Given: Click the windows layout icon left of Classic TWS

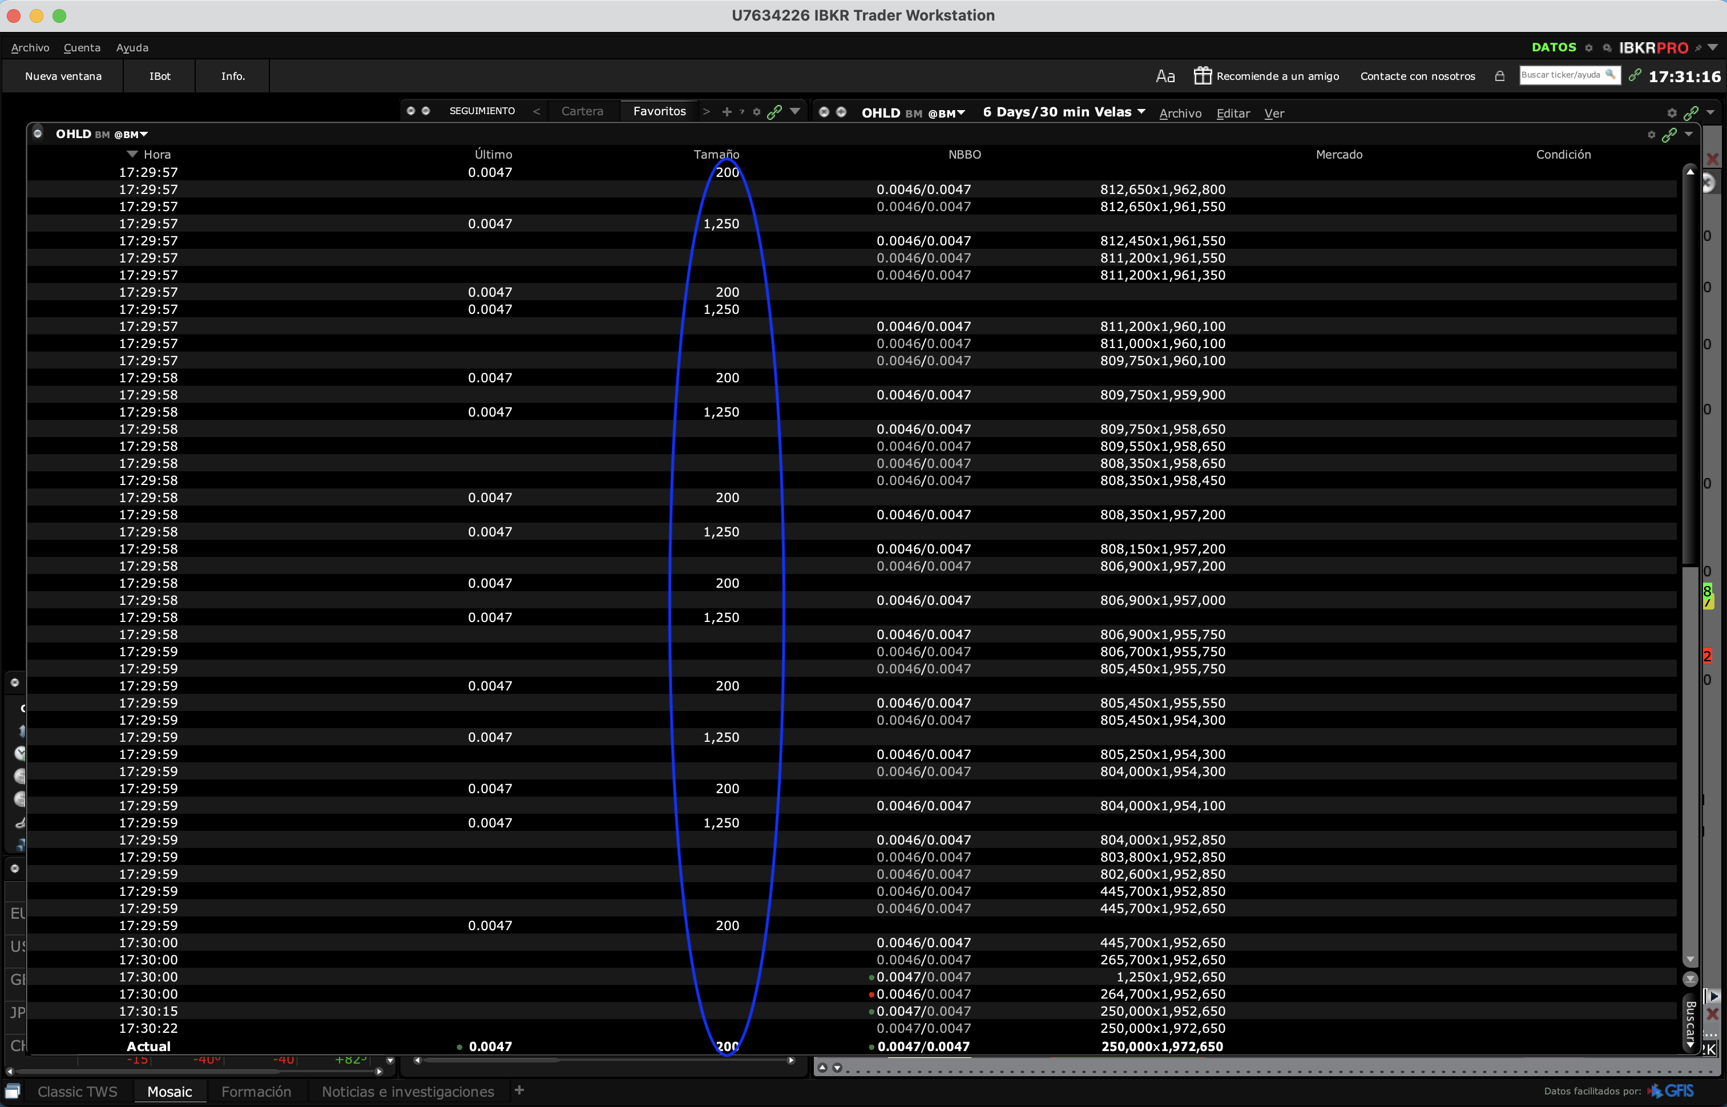Looking at the screenshot, I should [x=12, y=1092].
